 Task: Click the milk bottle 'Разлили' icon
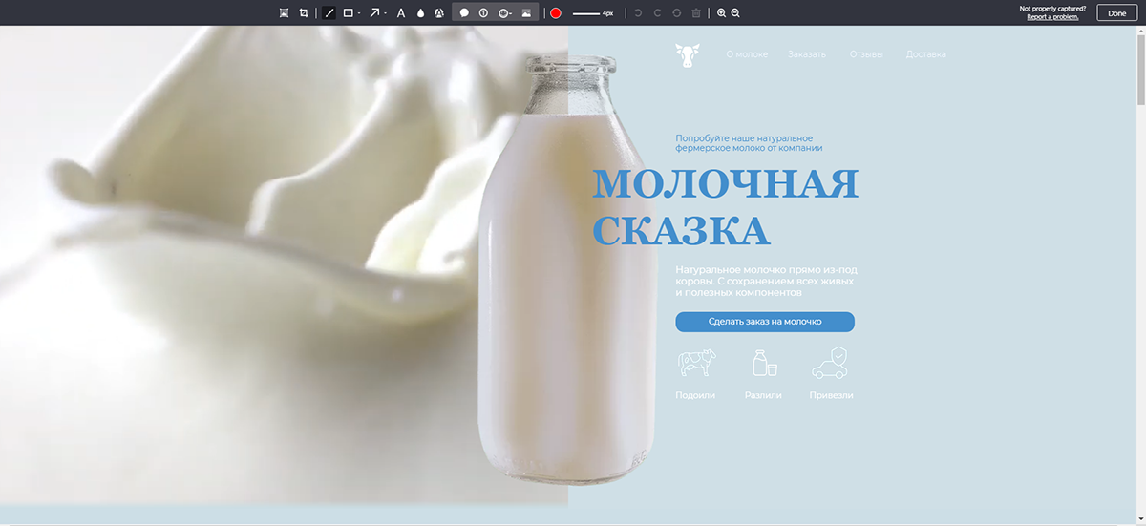tap(764, 363)
